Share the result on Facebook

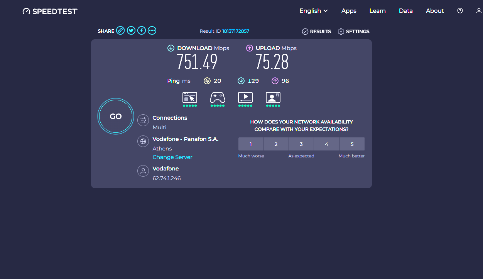click(x=142, y=31)
